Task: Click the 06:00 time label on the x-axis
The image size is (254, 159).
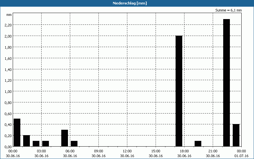Action: click(70, 151)
